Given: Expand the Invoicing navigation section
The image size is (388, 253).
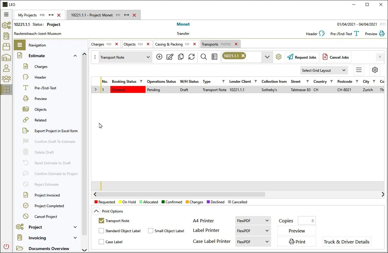Looking at the screenshot, I should pyautogui.click(x=75, y=238).
